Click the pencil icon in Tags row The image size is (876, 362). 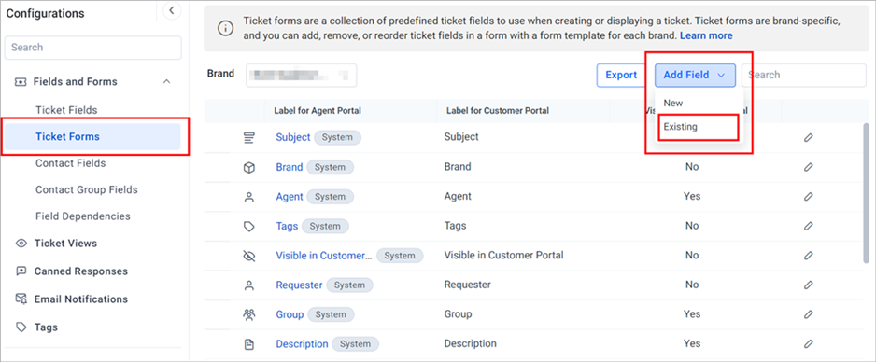coord(808,226)
